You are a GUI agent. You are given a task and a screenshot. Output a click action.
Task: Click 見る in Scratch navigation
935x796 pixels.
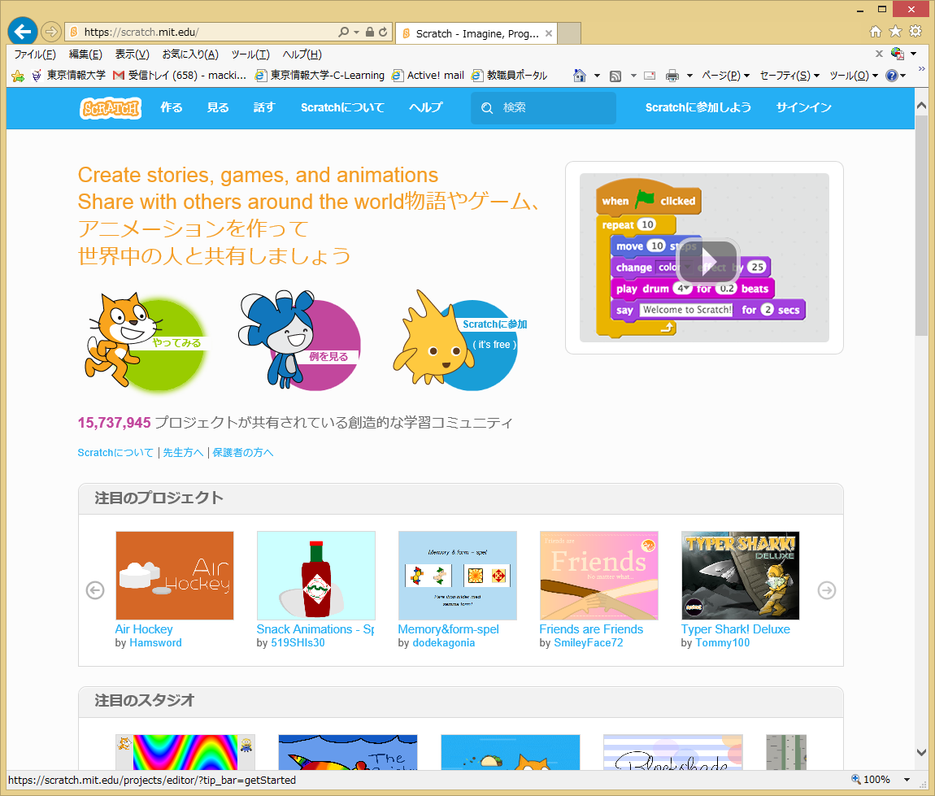click(218, 108)
